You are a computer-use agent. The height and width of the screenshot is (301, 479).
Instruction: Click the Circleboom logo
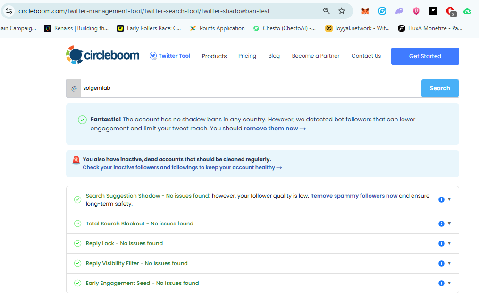point(103,55)
